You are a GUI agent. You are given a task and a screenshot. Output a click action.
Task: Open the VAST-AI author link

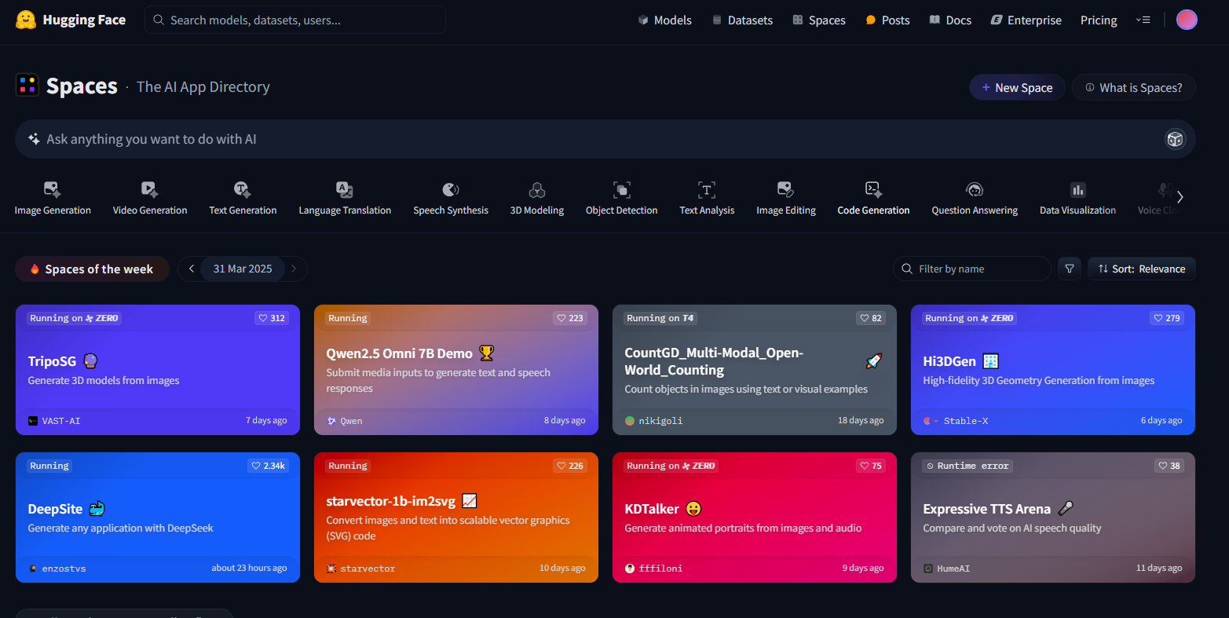54,421
